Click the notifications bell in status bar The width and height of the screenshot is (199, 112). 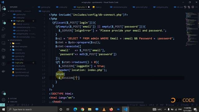point(197,105)
